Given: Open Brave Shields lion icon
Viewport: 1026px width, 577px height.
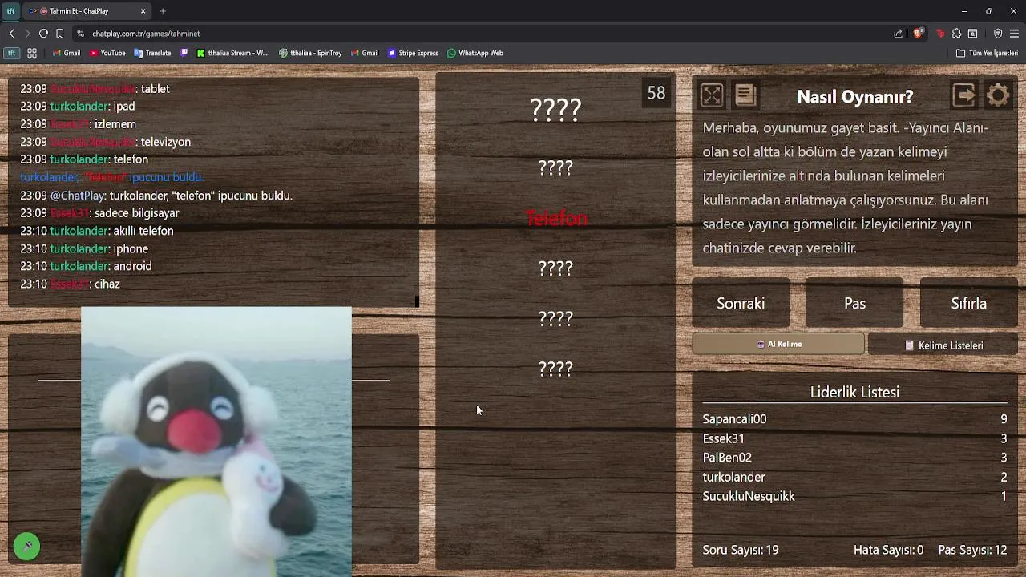Looking at the screenshot, I should click(x=919, y=34).
